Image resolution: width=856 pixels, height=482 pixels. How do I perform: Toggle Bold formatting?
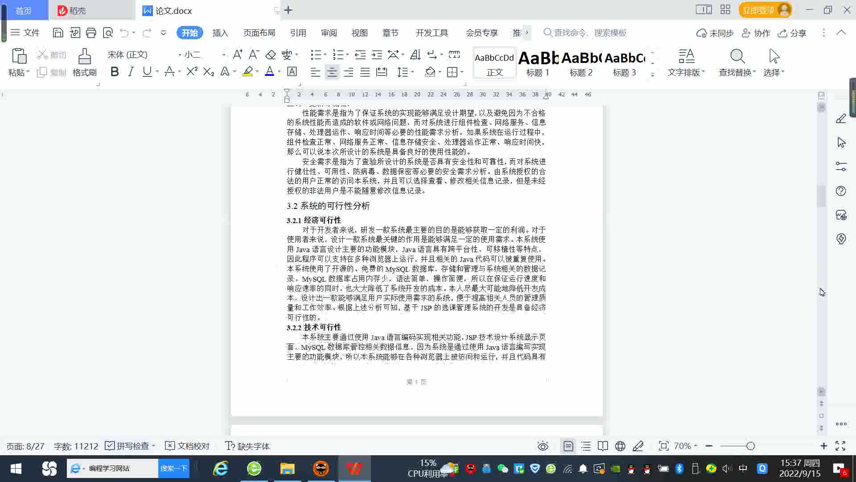[115, 71]
